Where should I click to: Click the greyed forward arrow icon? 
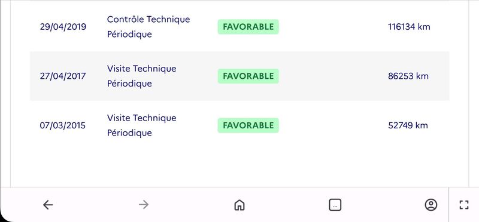(144, 205)
